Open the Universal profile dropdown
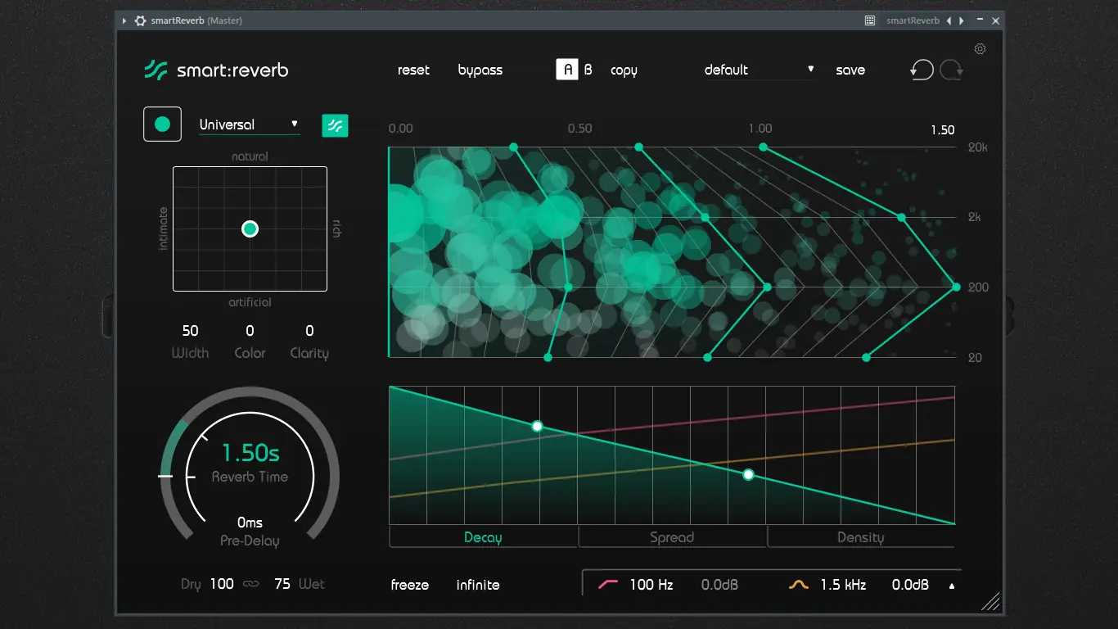 tap(250, 124)
